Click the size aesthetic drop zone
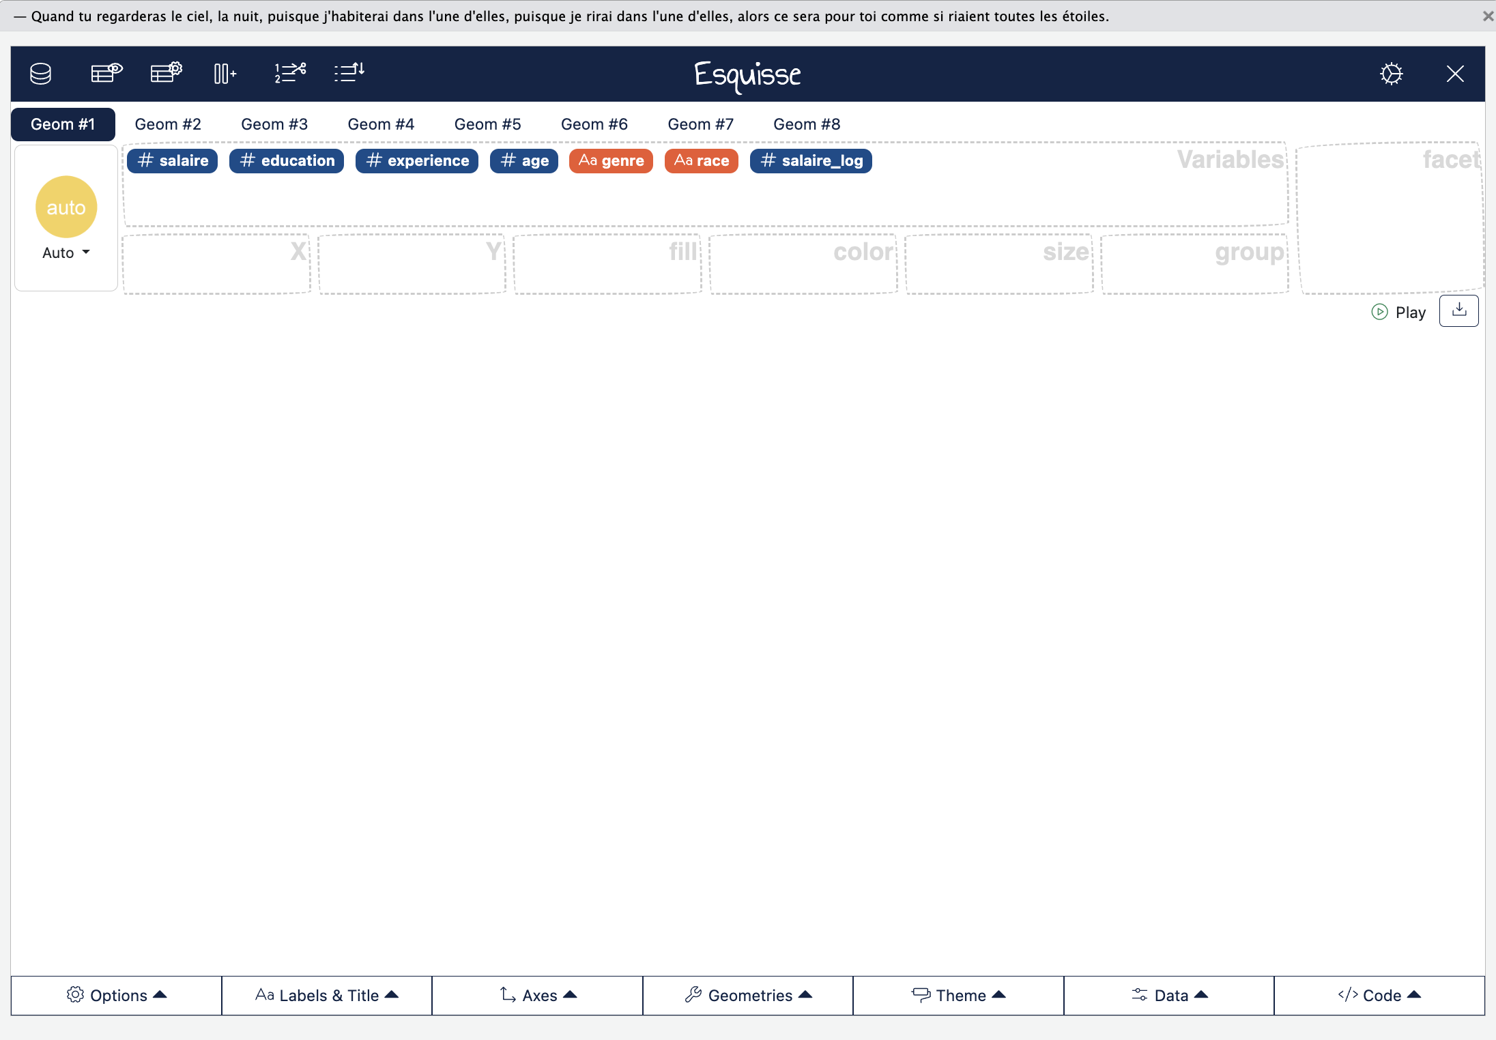1496x1040 pixels. click(x=999, y=264)
